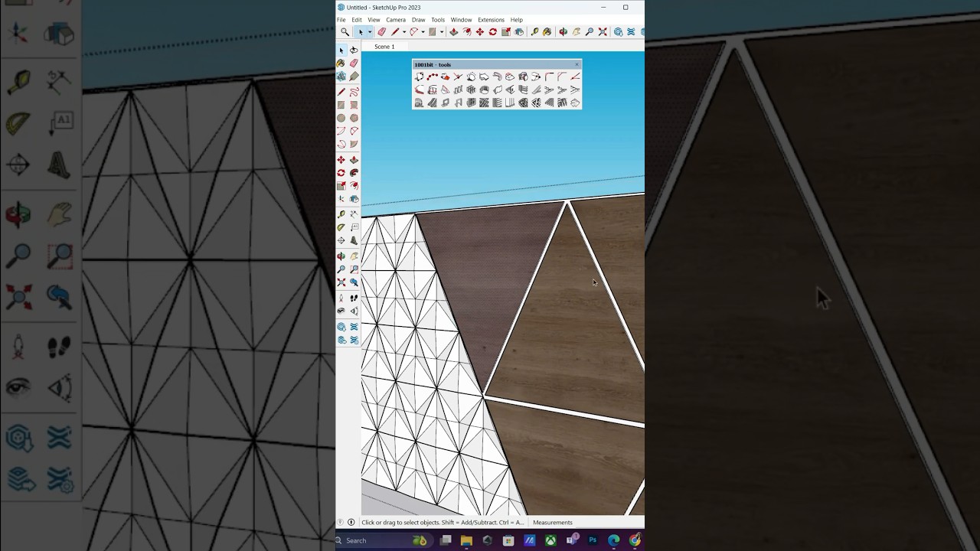Open 3D Warehouse from the top toolbar
The width and height of the screenshot is (980, 551).
[x=618, y=32]
